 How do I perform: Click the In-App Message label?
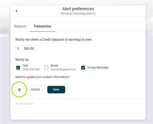98,68
